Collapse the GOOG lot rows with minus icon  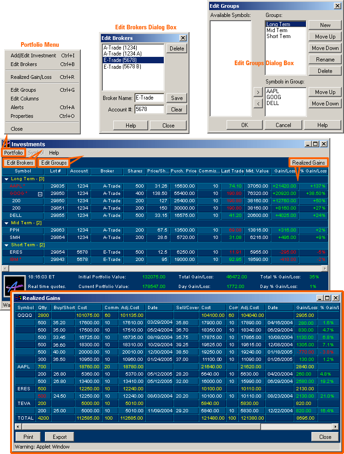[x=40, y=194]
